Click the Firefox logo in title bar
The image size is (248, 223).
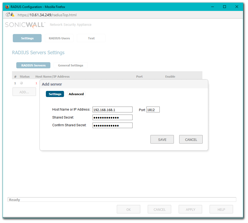pyautogui.click(x=7, y=7)
